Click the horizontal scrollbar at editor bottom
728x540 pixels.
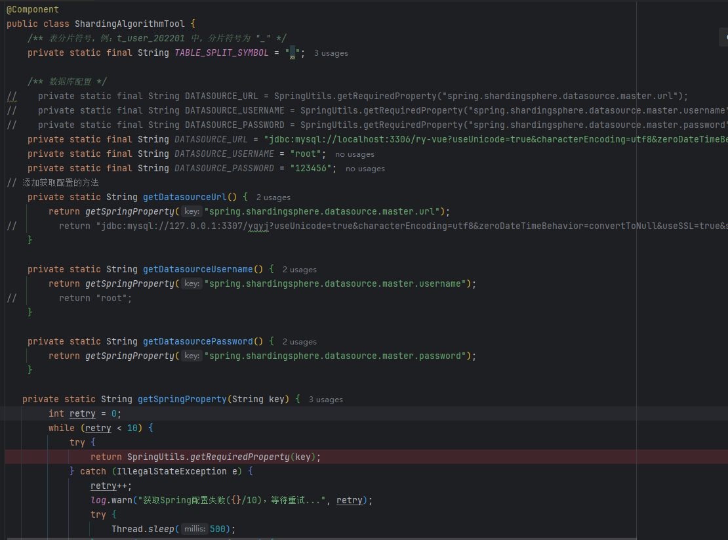[320, 539]
